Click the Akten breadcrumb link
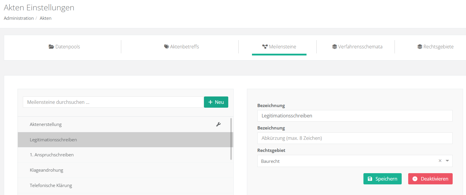This screenshot has height=195, width=466. click(46, 18)
